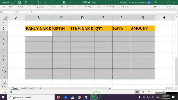Click the AMOUNT header cell
This screenshot has width=178, height=100.
pyautogui.click(x=143, y=28)
